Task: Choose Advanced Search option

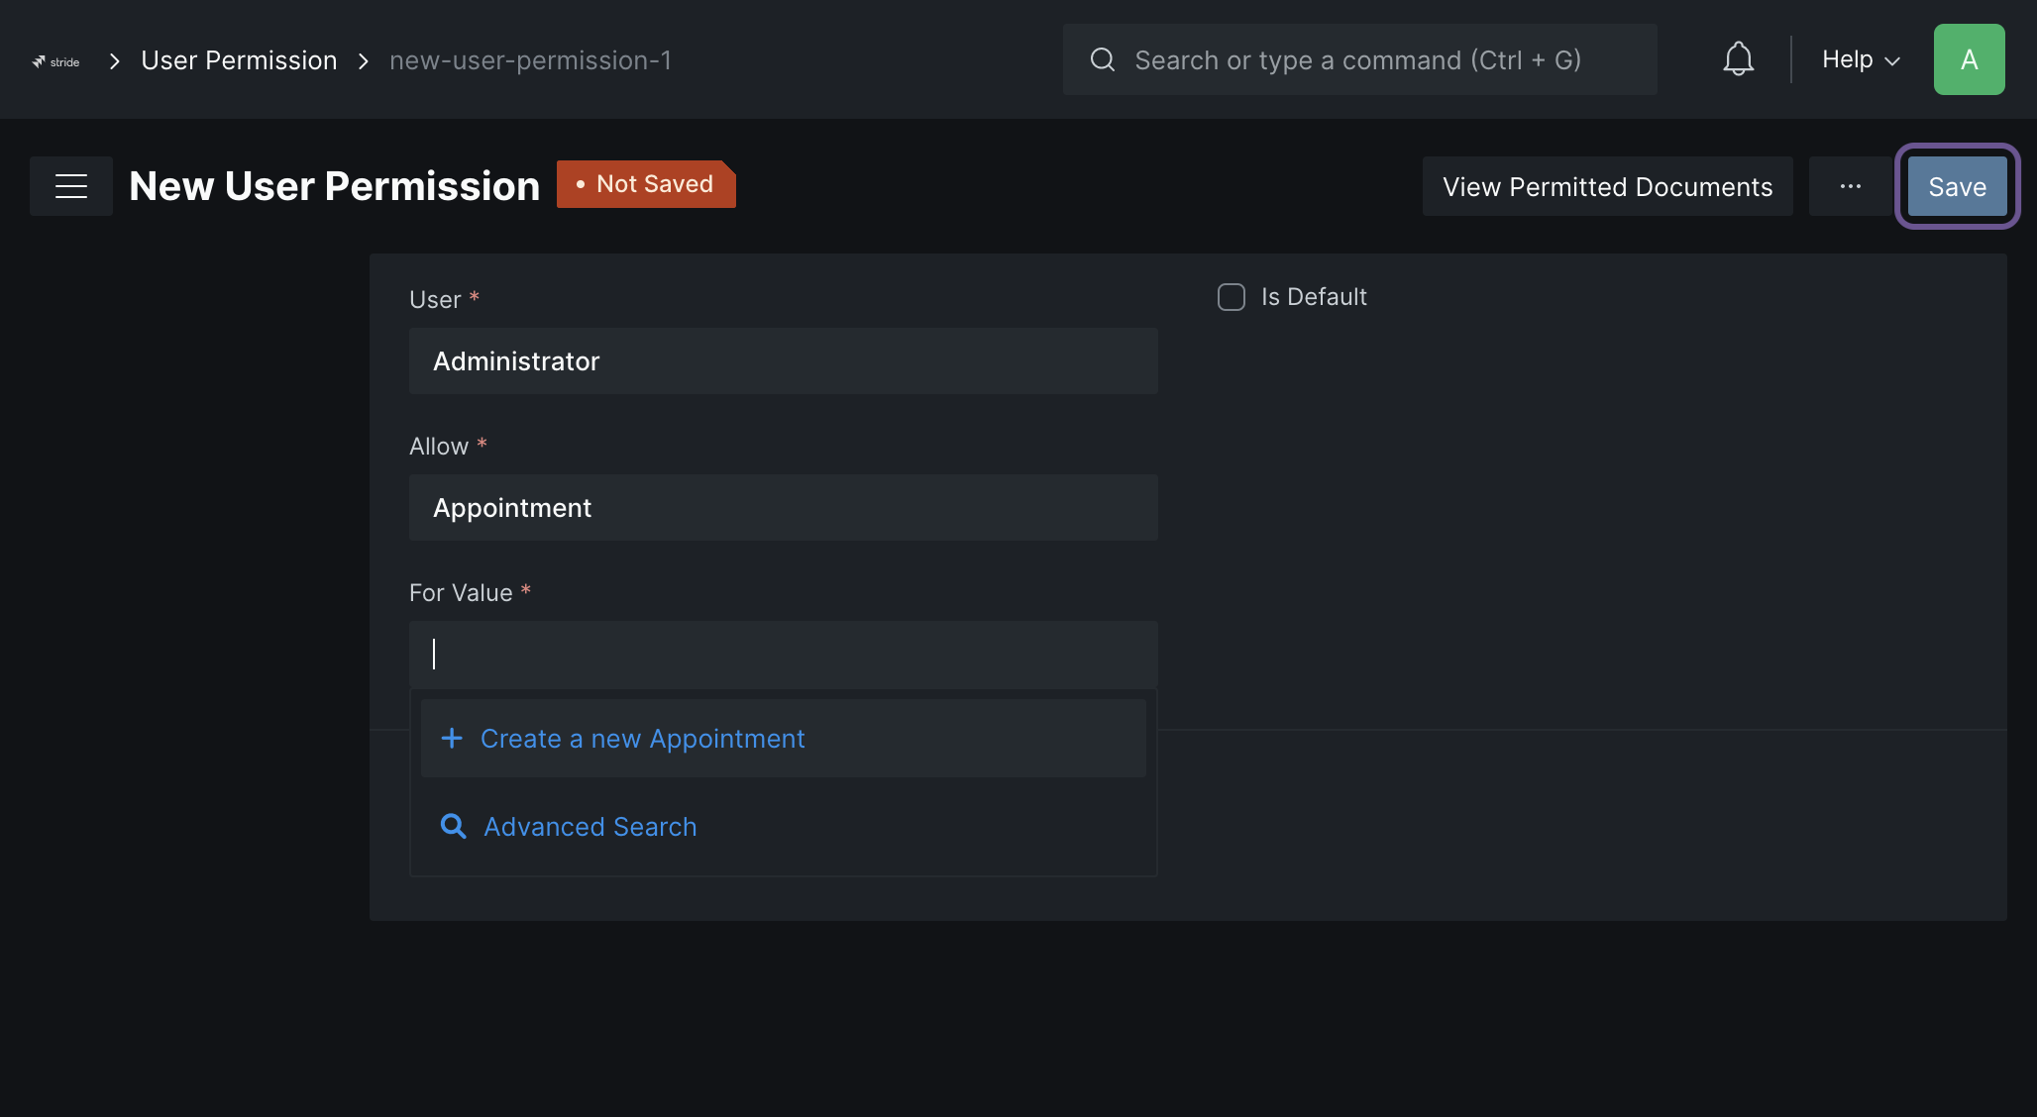Action: (783, 827)
